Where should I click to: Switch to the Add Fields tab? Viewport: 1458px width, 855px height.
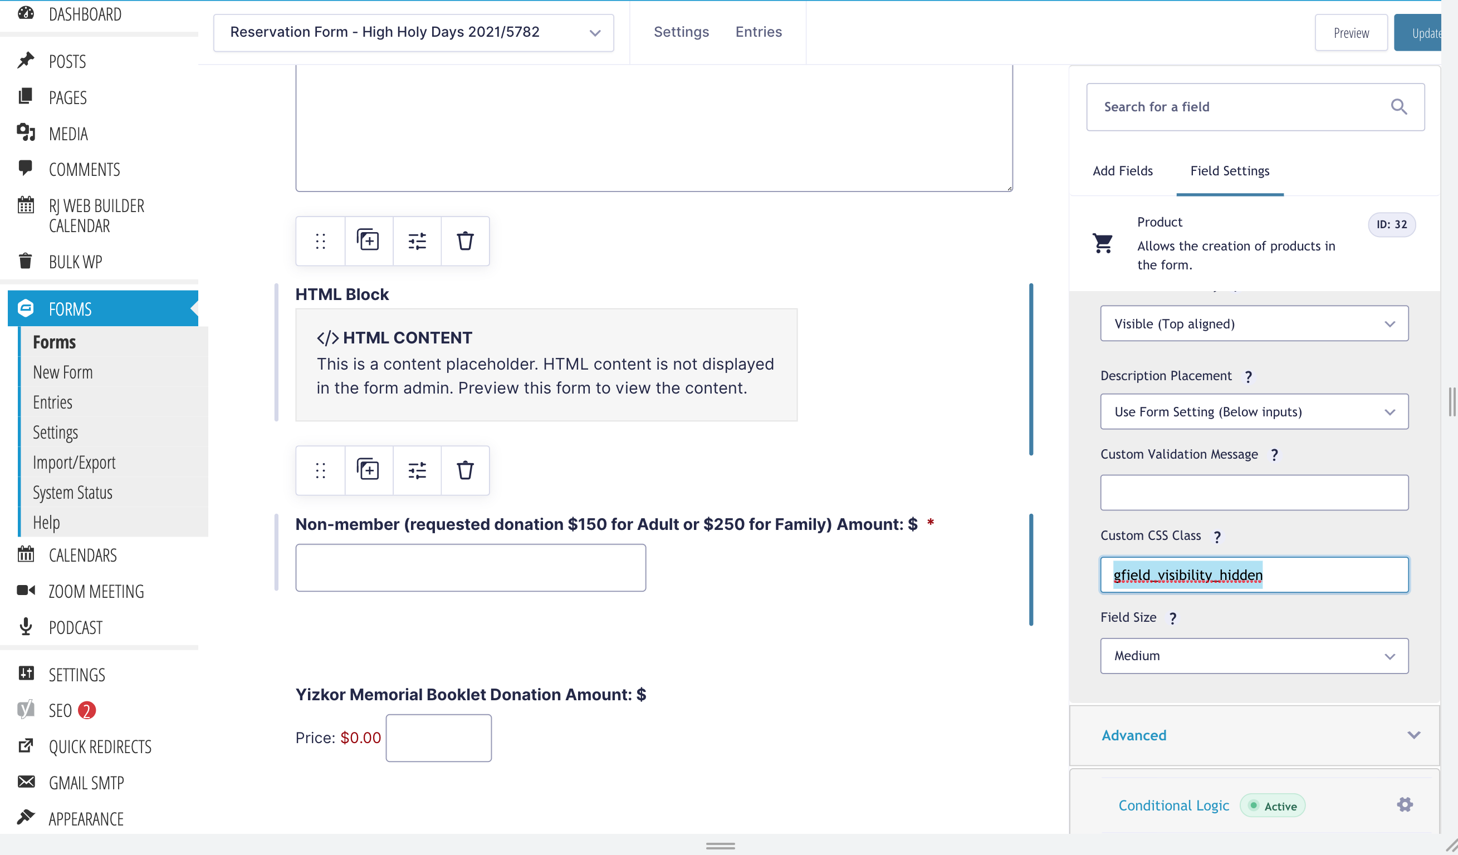coord(1122,171)
